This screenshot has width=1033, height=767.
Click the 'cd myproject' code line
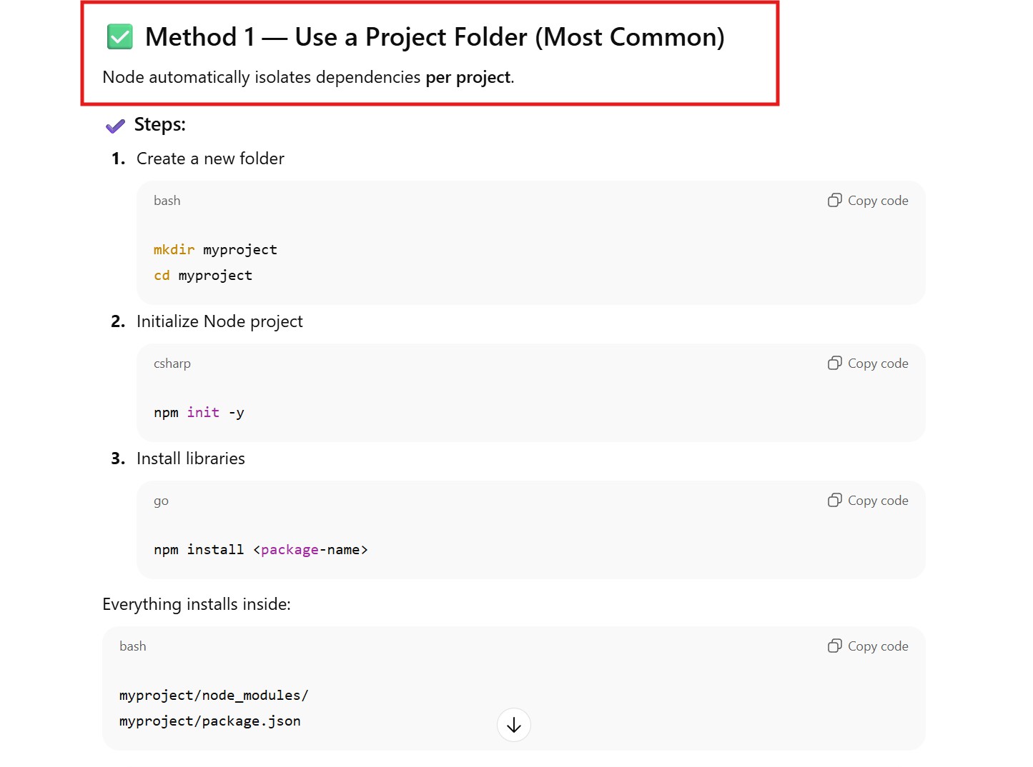click(203, 276)
